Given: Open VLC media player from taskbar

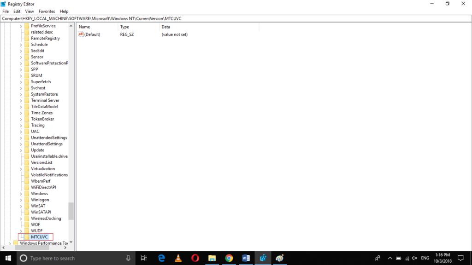Looking at the screenshot, I should point(178,258).
